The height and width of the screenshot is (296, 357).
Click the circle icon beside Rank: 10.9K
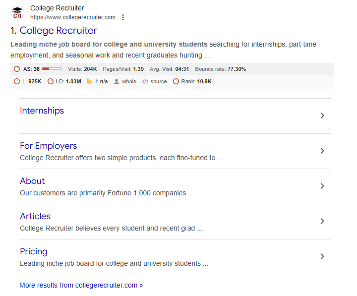point(176,81)
